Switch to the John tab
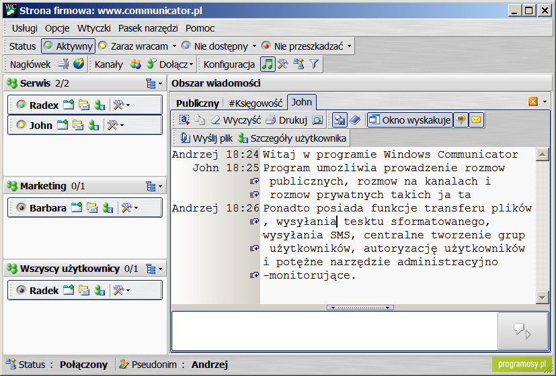The height and width of the screenshot is (376, 556). click(x=302, y=102)
